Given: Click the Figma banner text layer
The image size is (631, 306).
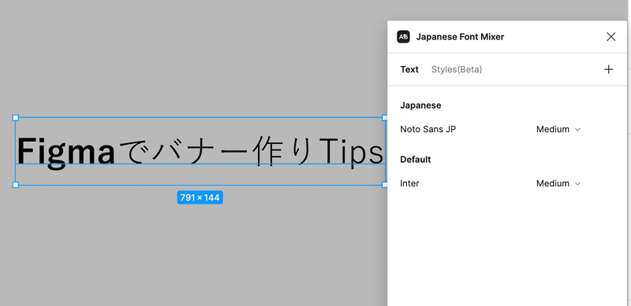Looking at the screenshot, I should click(200, 151).
